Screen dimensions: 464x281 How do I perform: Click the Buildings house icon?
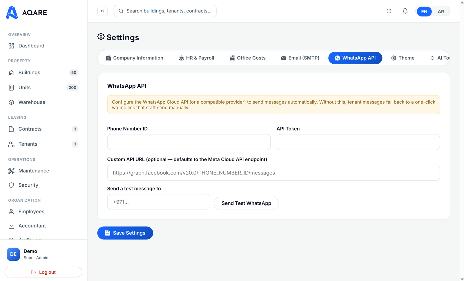coord(11,73)
